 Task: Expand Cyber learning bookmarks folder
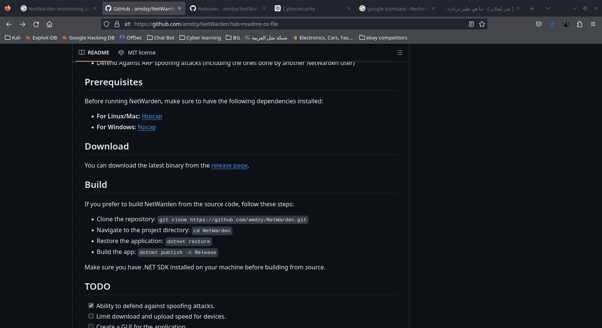coord(200,38)
